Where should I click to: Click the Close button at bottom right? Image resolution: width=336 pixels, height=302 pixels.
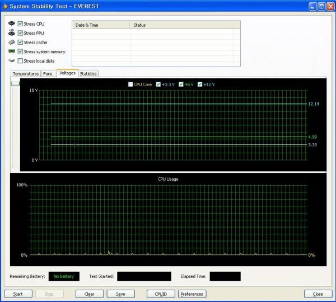[x=318, y=294]
